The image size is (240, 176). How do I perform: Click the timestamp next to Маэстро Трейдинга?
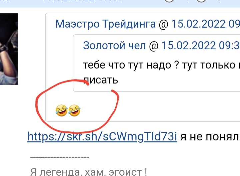coord(205,24)
